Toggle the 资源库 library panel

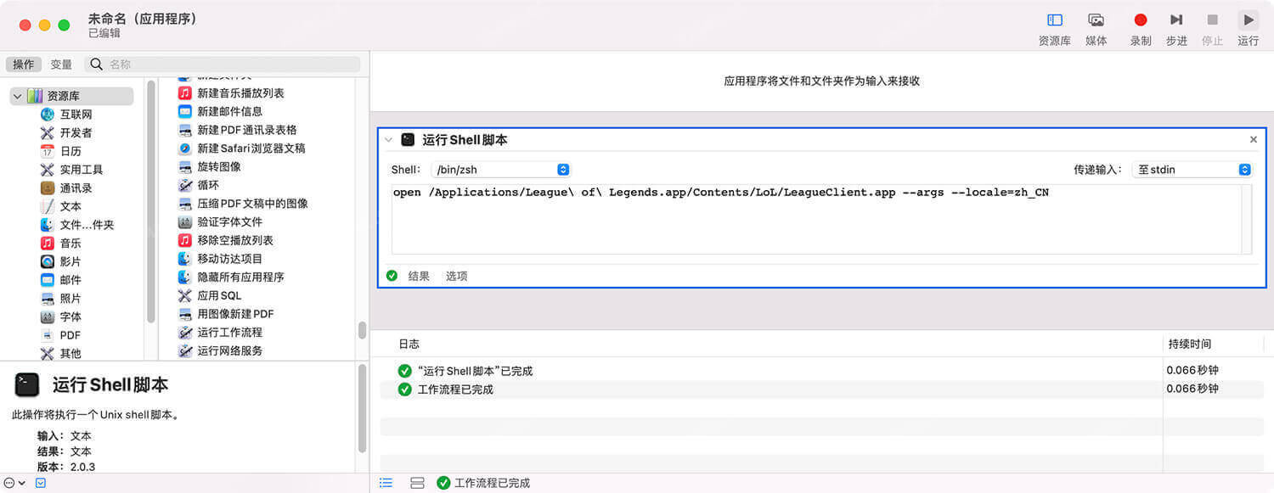1053,20
